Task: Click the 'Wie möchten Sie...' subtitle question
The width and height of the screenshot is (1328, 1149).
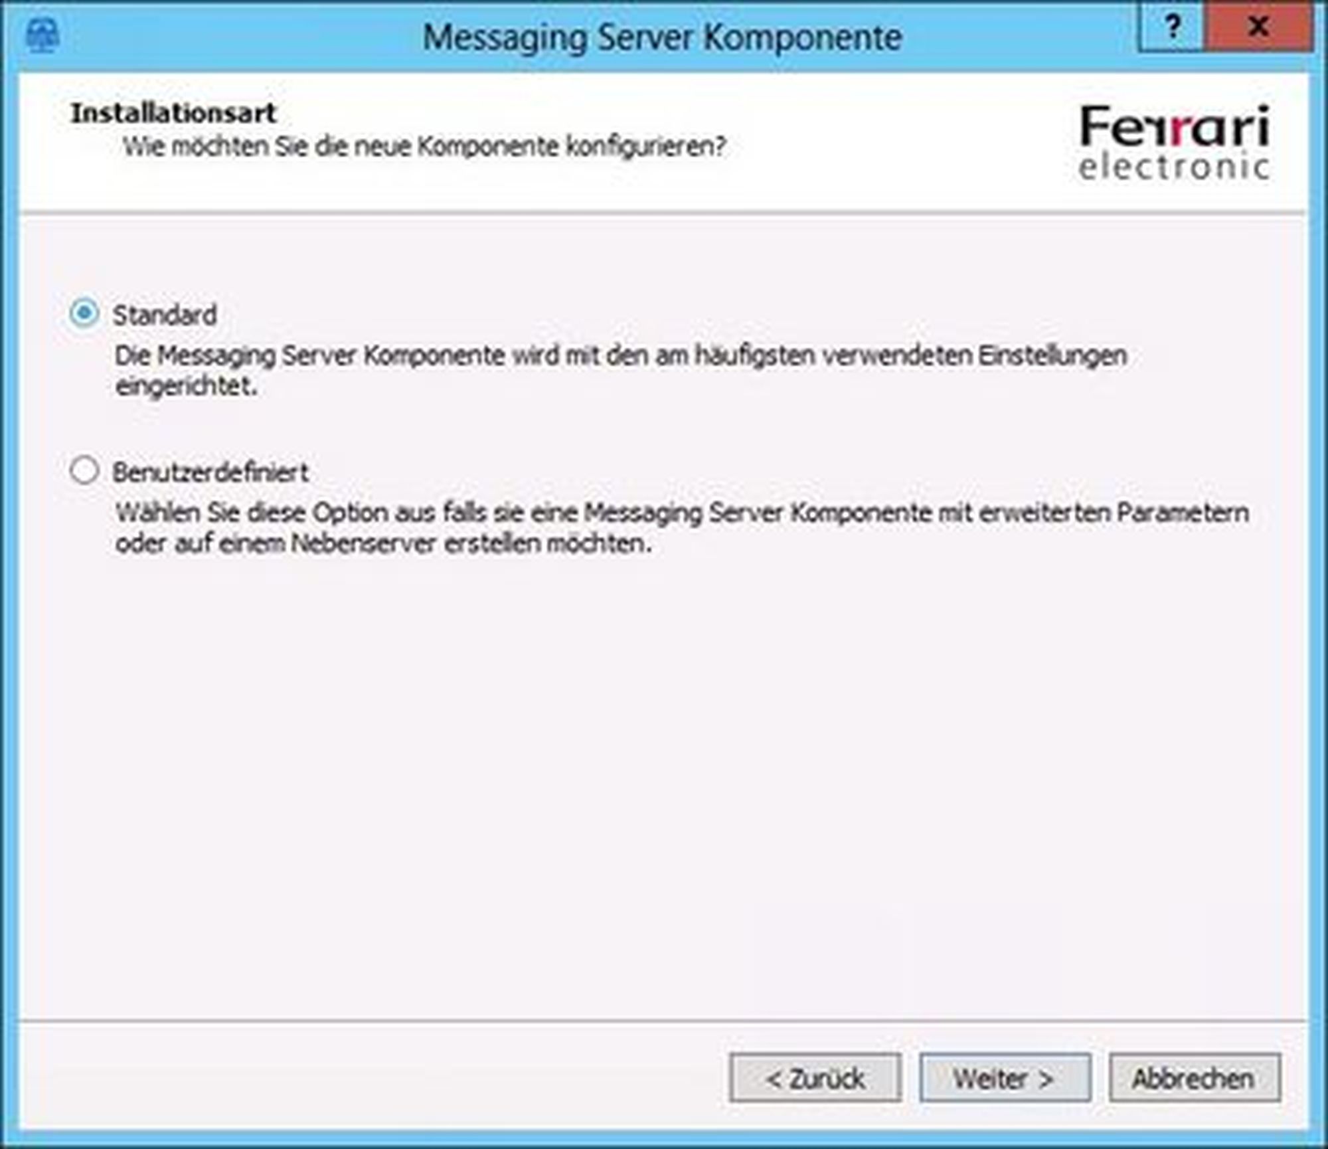Action: pos(424,146)
